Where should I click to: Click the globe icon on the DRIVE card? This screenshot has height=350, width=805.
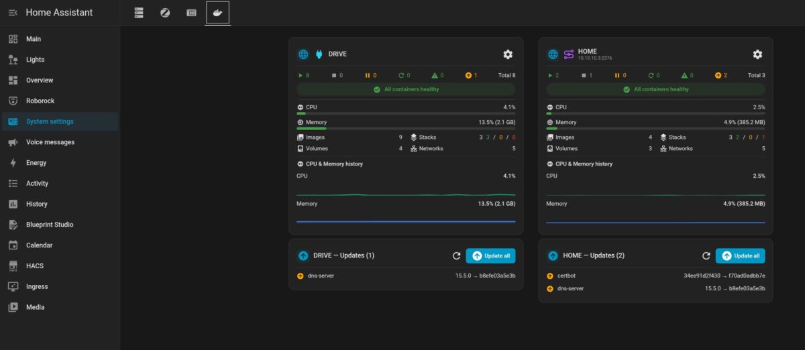tap(303, 54)
